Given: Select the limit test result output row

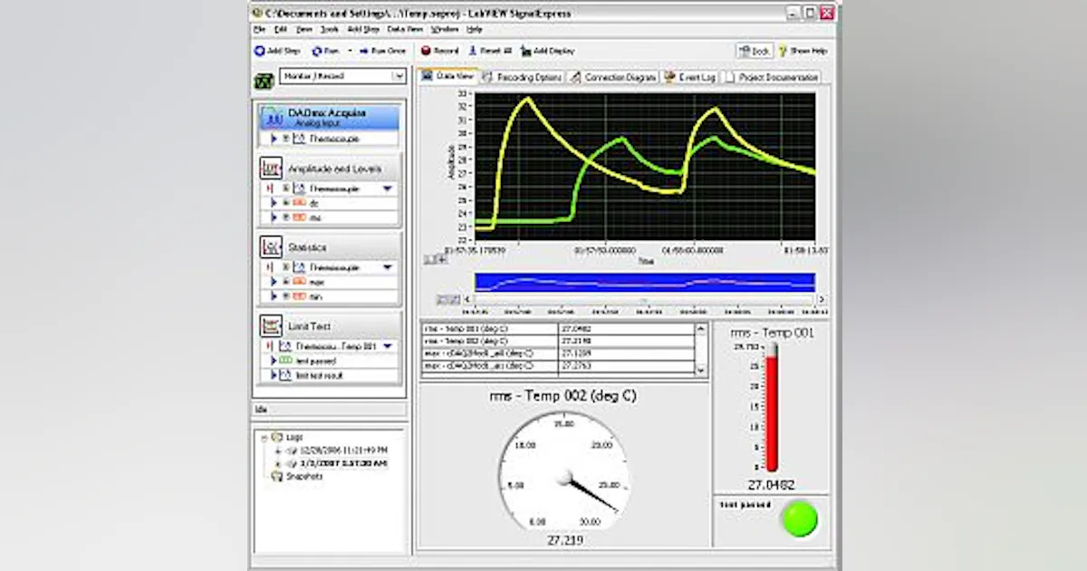Looking at the screenshot, I should tap(330, 375).
